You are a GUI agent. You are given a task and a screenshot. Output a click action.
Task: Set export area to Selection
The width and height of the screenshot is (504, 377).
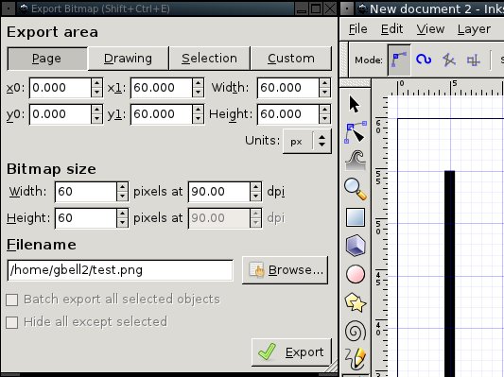(x=210, y=59)
